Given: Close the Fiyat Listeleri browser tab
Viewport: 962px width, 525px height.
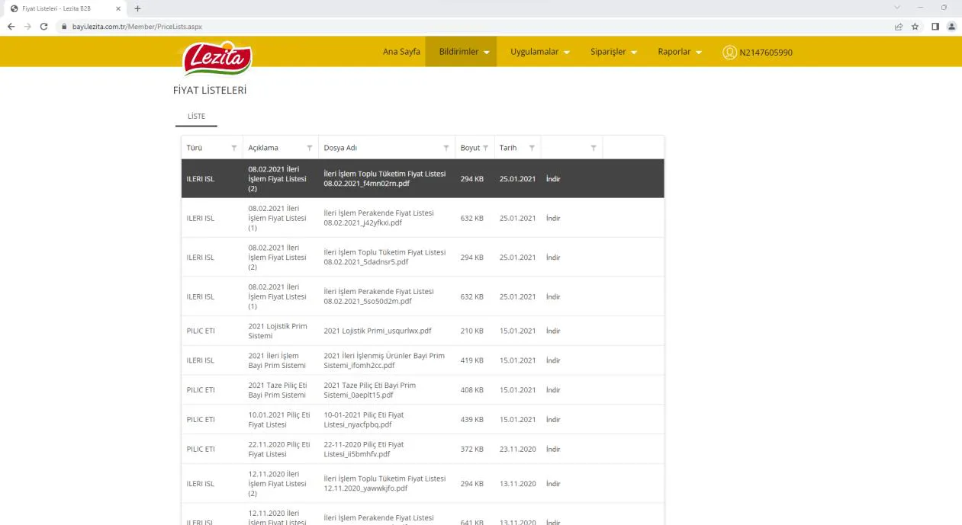Looking at the screenshot, I should [118, 8].
